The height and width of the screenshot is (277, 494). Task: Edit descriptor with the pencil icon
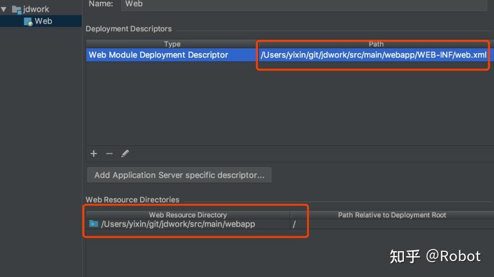point(125,154)
